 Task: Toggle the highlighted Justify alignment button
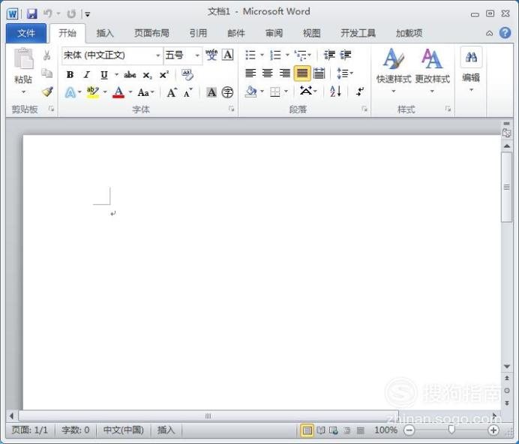pyautogui.click(x=302, y=73)
